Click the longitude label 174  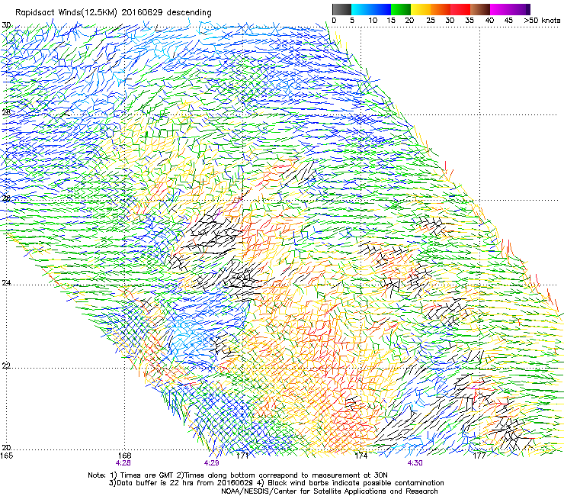coord(361,456)
